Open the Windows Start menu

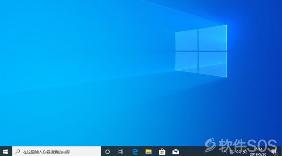click(5, 152)
